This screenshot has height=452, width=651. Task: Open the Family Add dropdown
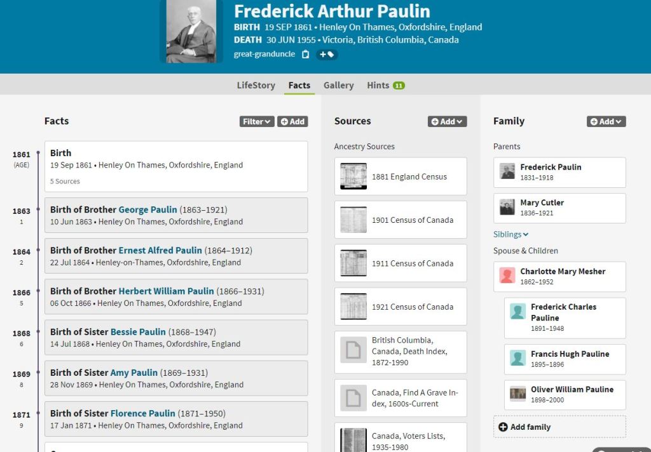(606, 121)
